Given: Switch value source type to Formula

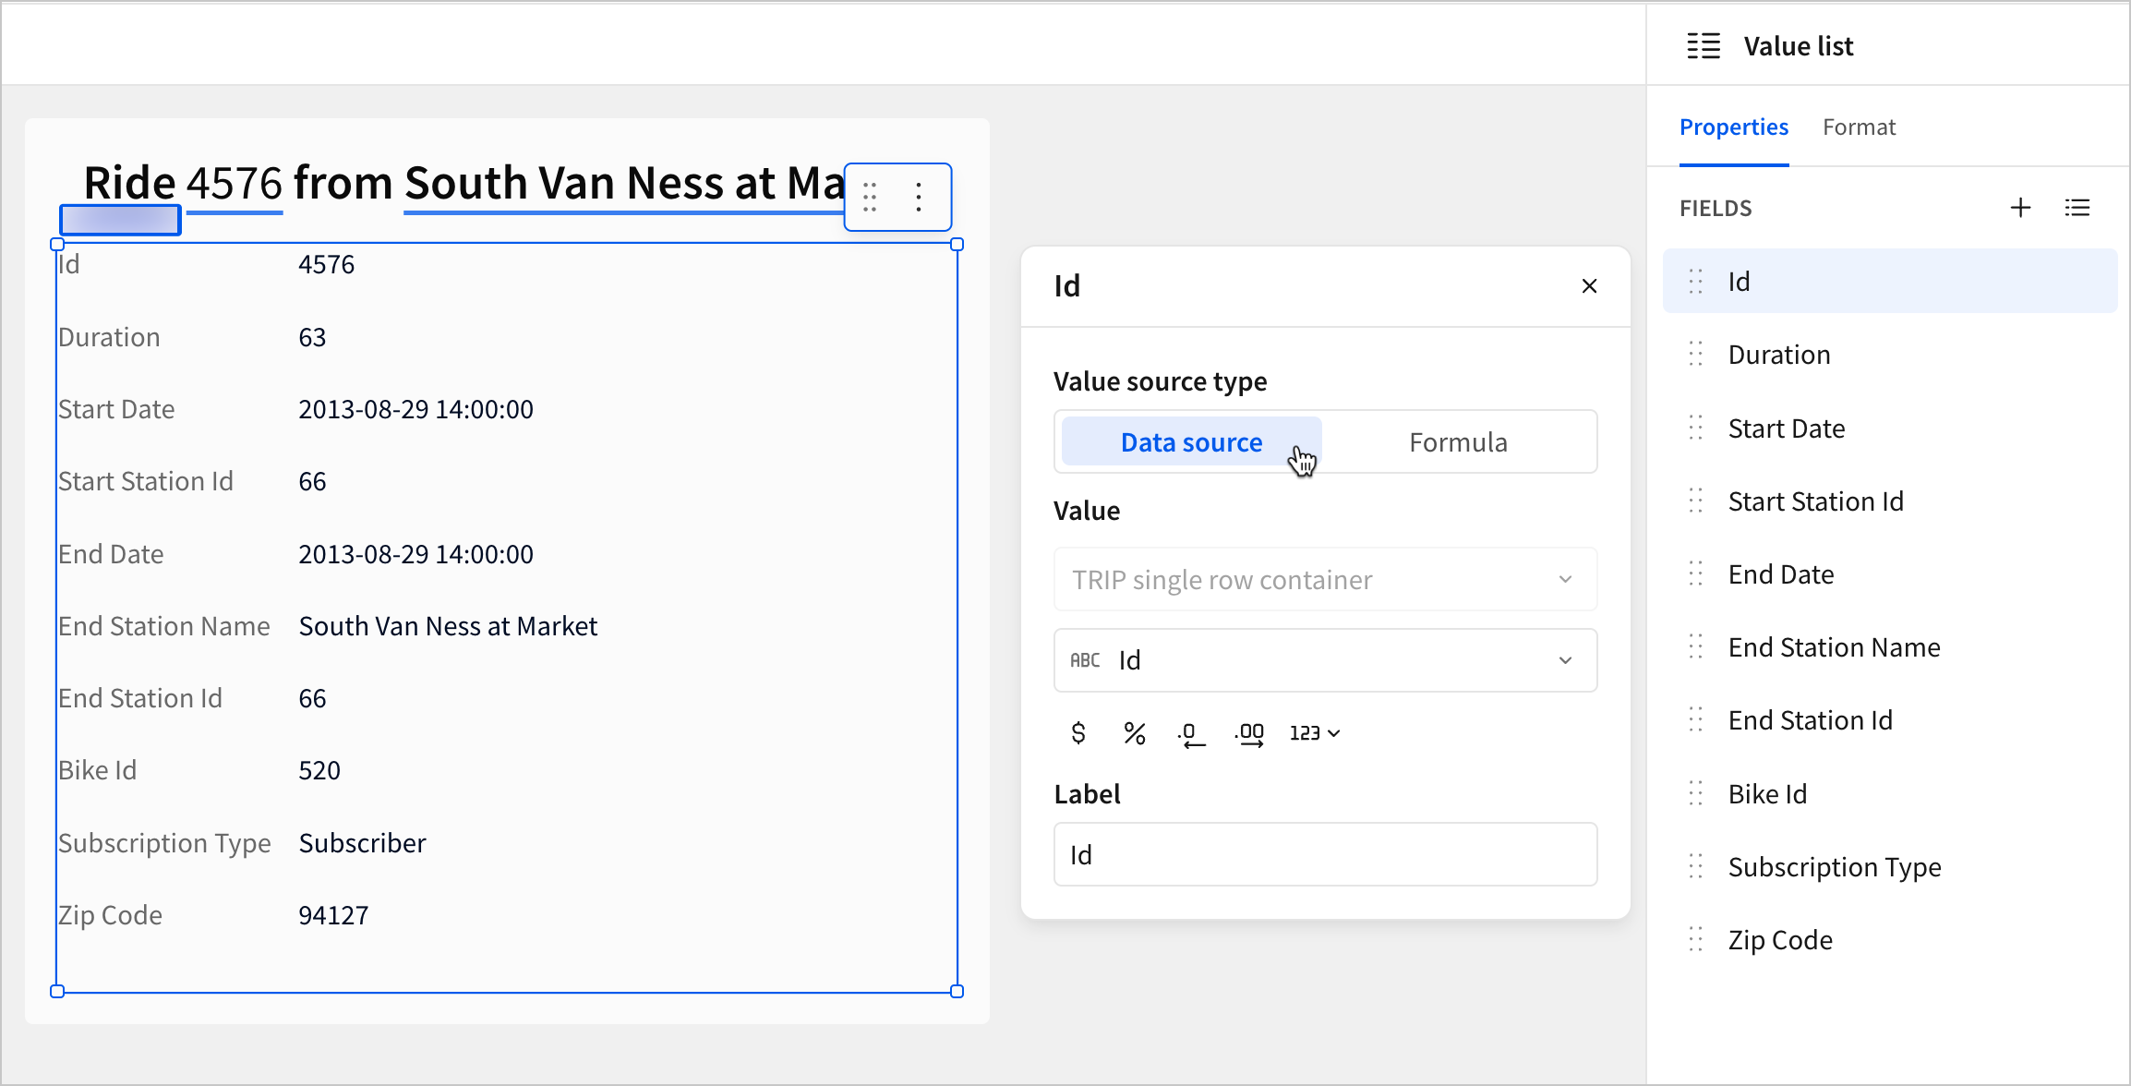Looking at the screenshot, I should tap(1458, 441).
